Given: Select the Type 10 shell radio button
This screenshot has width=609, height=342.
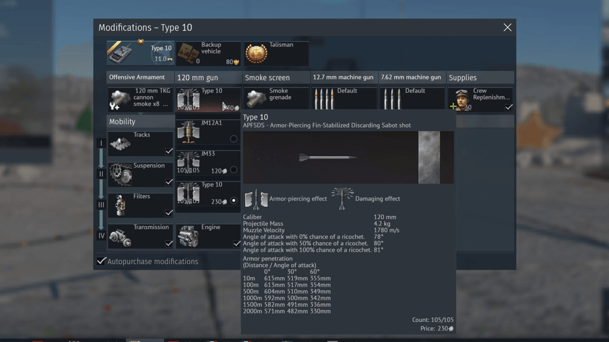Looking at the screenshot, I should point(233,201).
